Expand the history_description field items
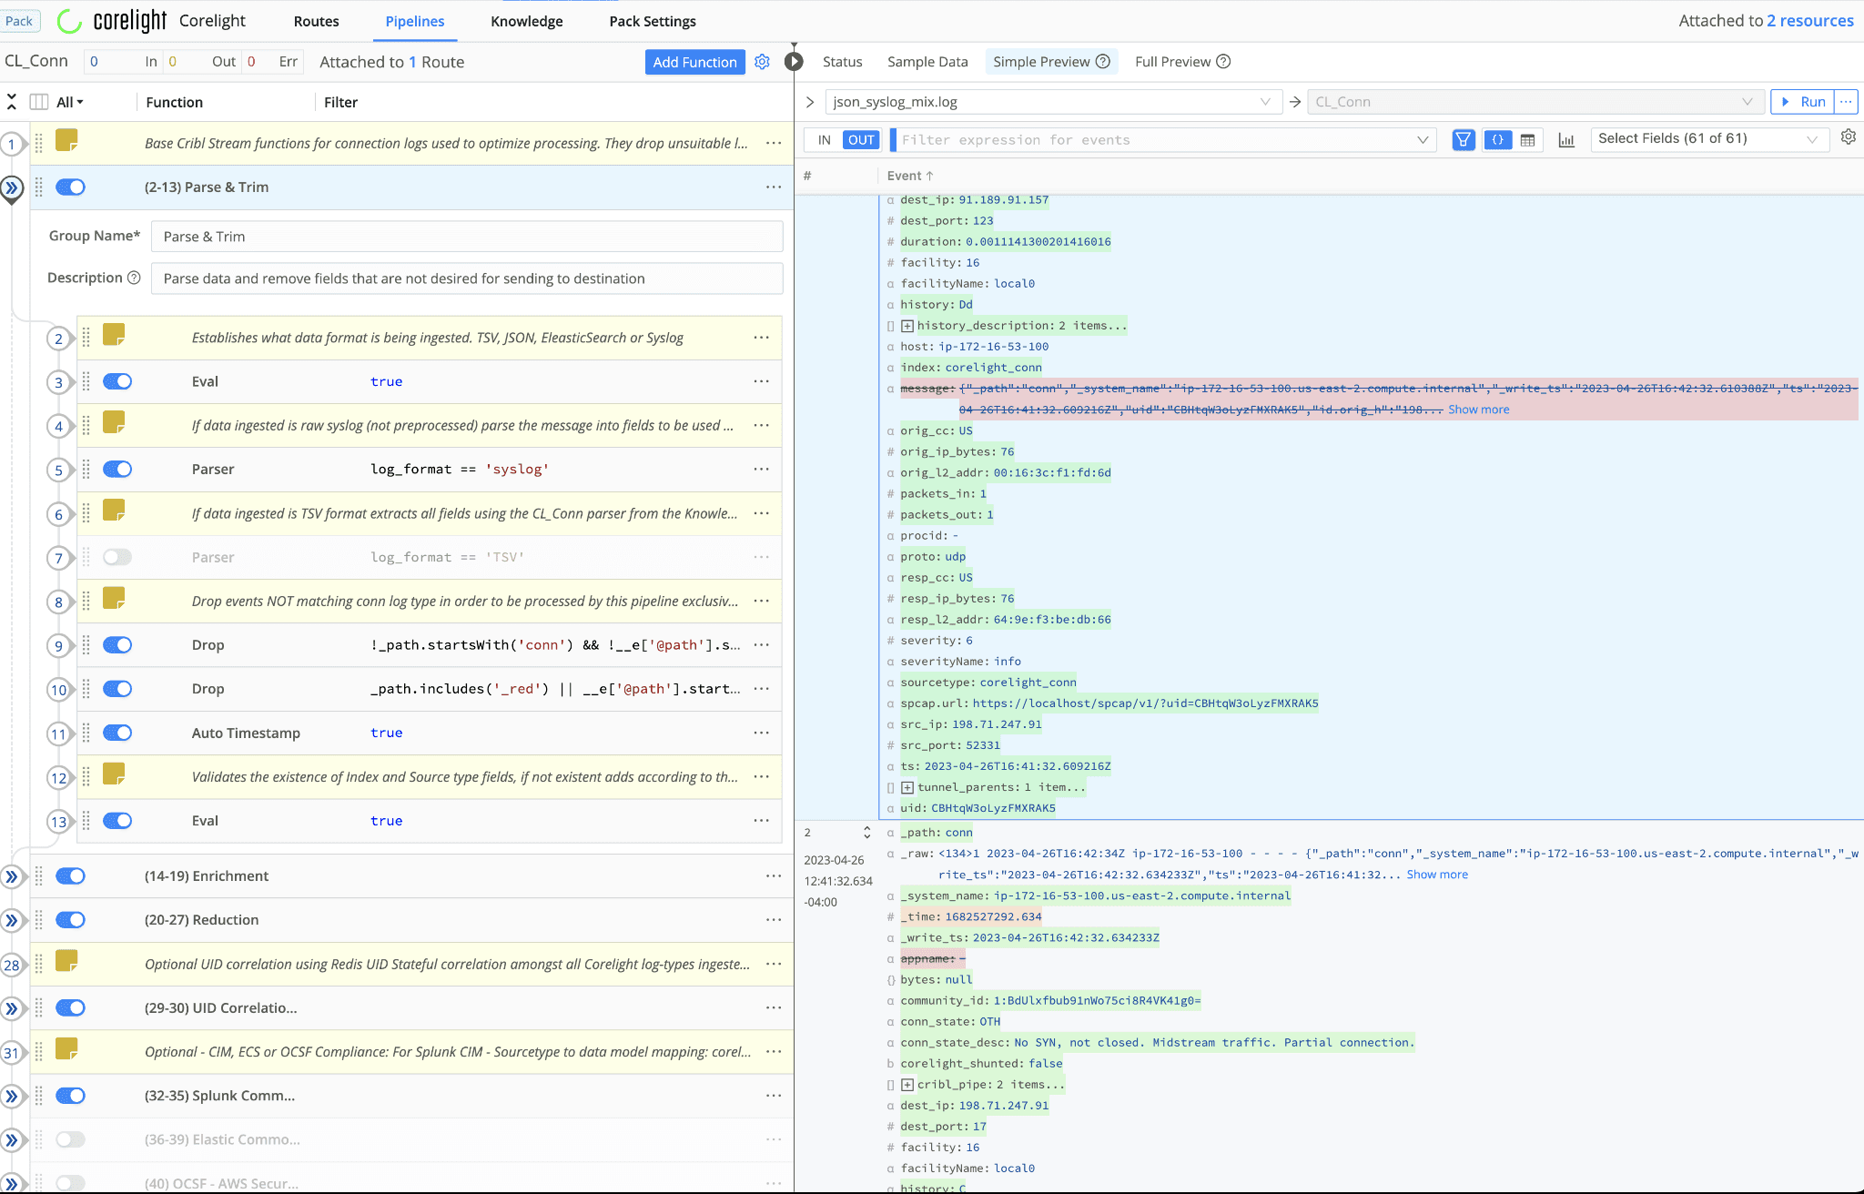Image resolution: width=1864 pixels, height=1194 pixels. point(907,326)
